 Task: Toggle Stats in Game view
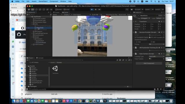click(x=129, y=15)
